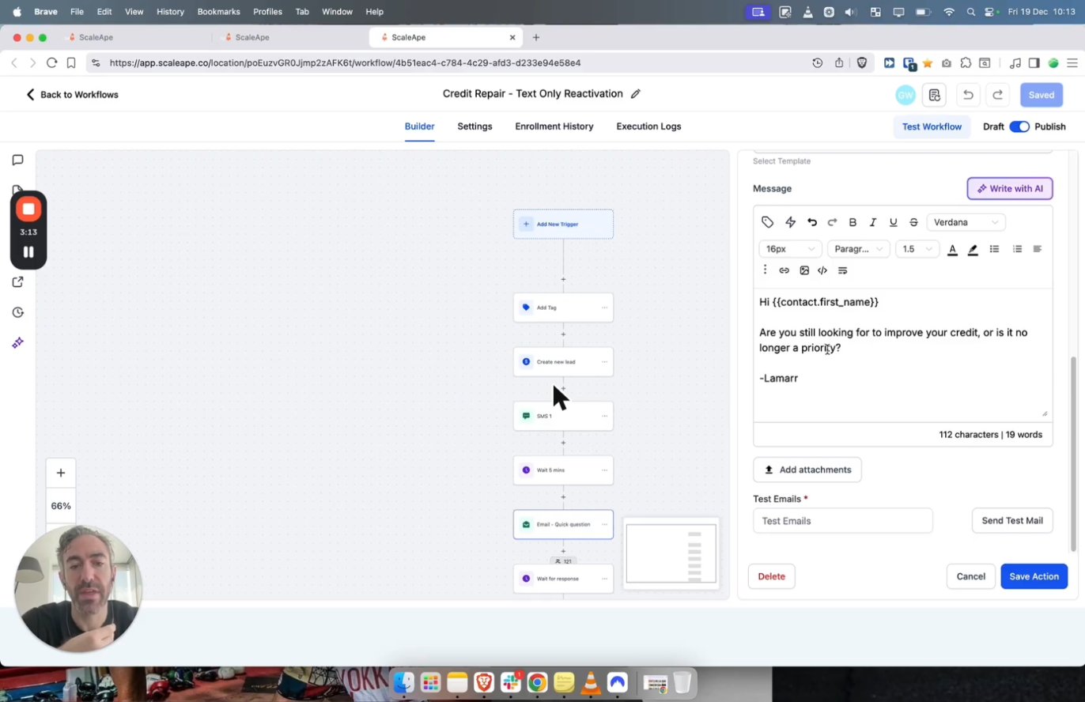
Task: Click the Test Emails input field
Action: pos(843,521)
